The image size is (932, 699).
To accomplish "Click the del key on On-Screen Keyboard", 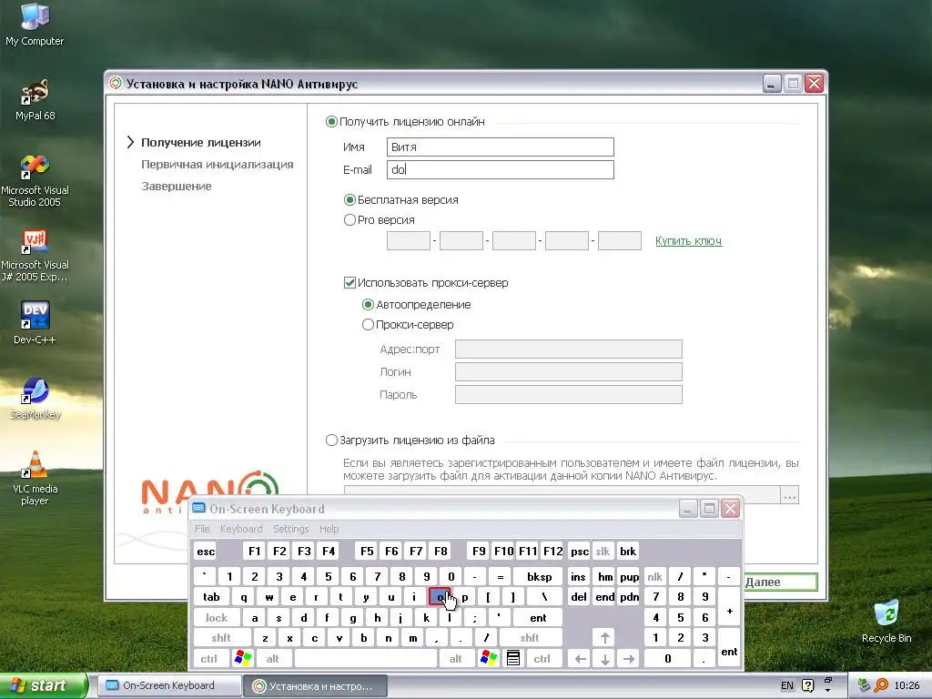I will 579,597.
